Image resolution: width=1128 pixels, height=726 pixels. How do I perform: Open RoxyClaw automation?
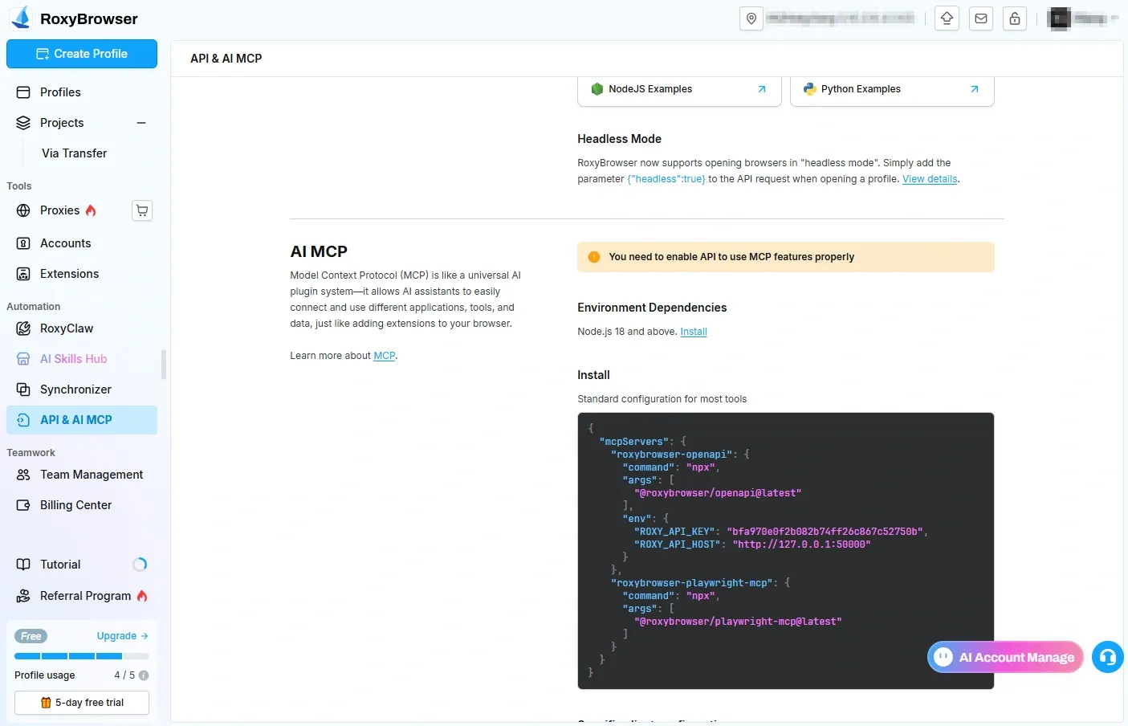82,328
